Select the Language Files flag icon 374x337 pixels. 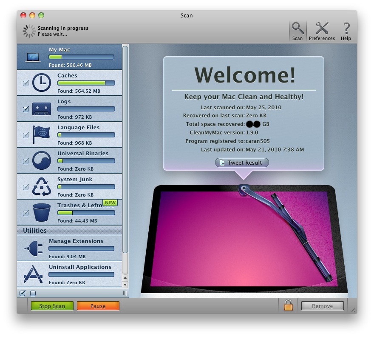coord(41,135)
